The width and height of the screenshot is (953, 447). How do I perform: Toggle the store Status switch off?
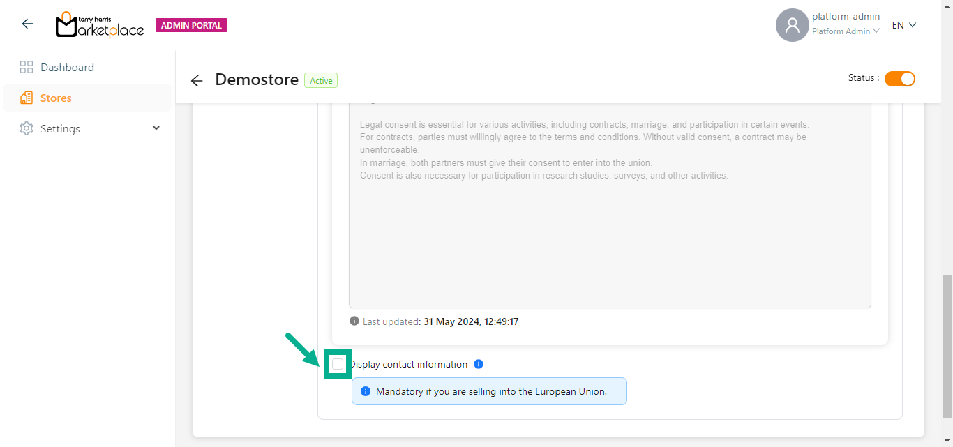pos(899,79)
